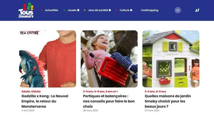Filter by Adulte, Kidulte category tag
The height and width of the screenshot is (117, 214).
coord(31,92)
